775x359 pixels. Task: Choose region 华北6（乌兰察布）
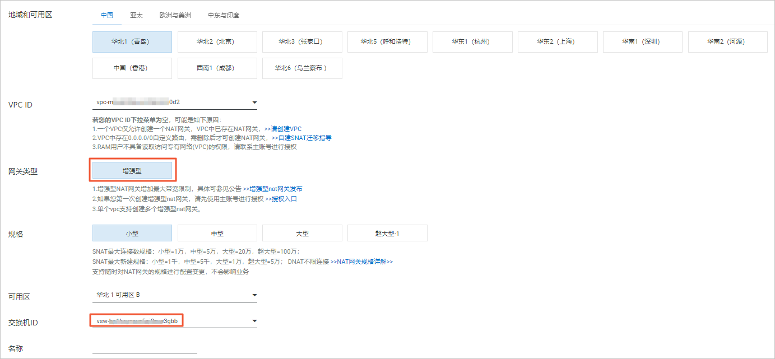coord(302,68)
